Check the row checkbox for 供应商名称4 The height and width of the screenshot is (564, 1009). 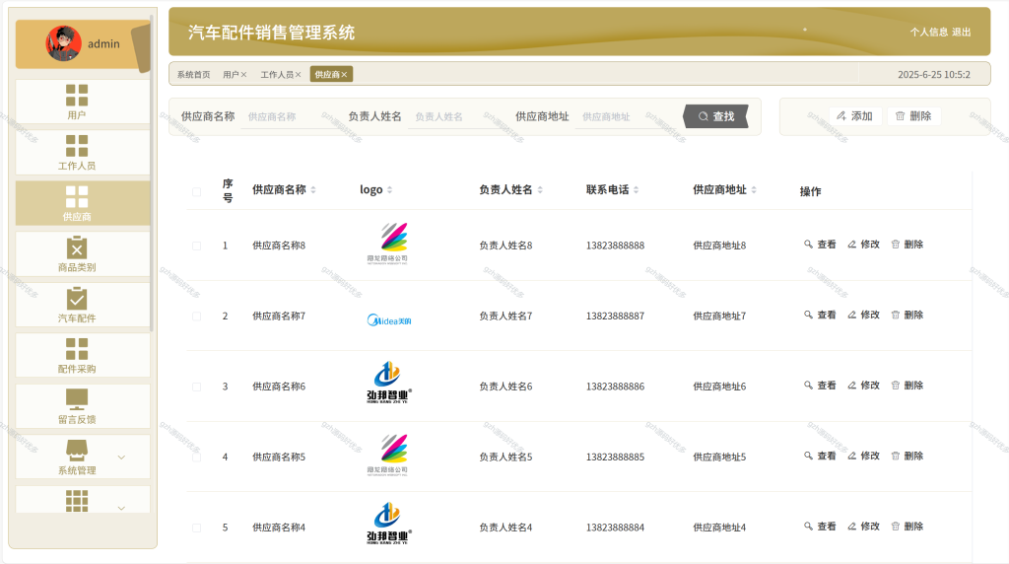click(196, 528)
